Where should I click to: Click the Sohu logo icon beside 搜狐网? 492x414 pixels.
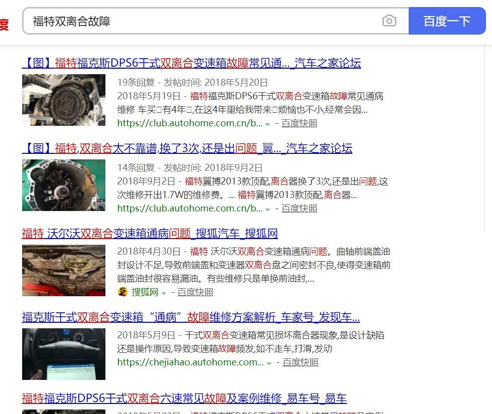pos(123,292)
